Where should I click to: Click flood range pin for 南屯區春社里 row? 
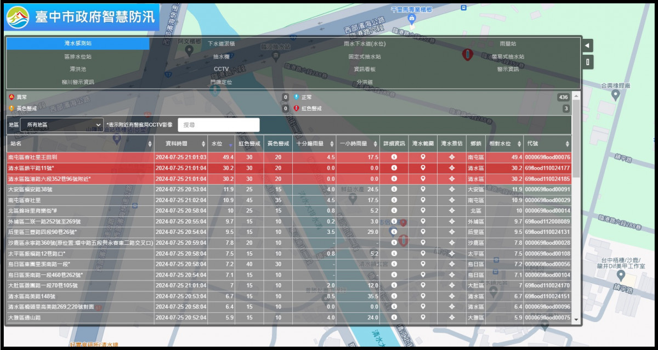tap(423, 200)
